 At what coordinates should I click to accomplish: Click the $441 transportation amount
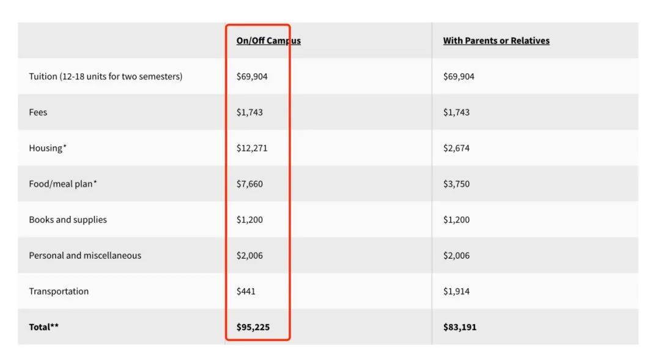click(246, 291)
